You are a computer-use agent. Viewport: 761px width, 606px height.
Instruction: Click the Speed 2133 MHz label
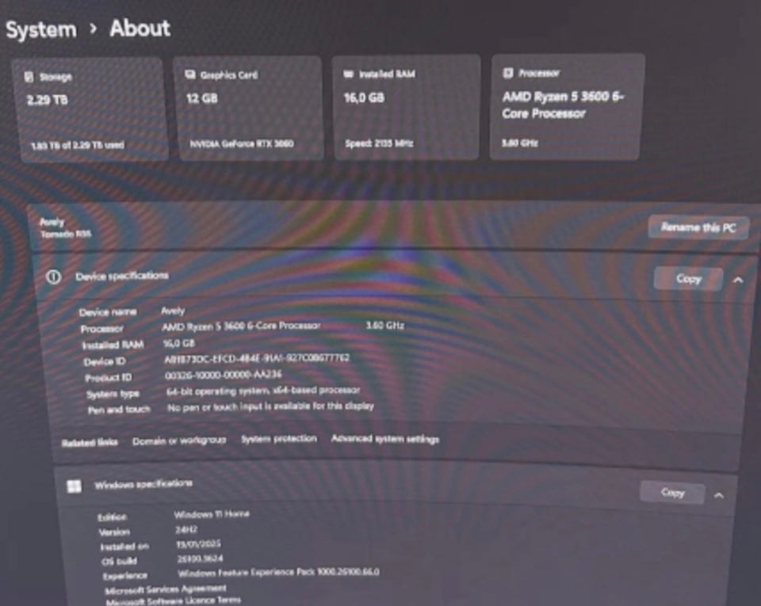tap(379, 143)
